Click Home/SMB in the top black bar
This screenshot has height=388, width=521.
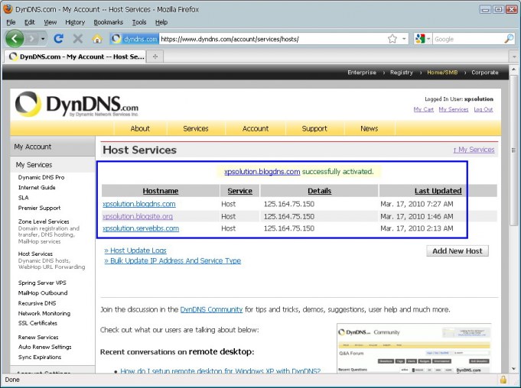tap(442, 73)
